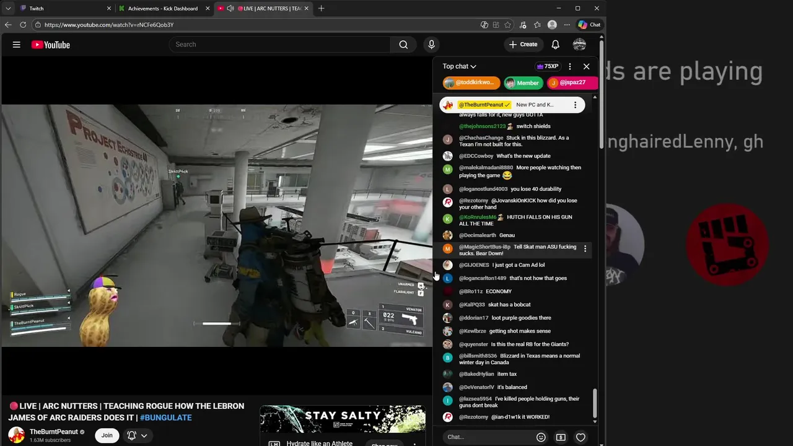
Task: Click the @toddkirkwo... Super Chat chip
Action: (471, 83)
